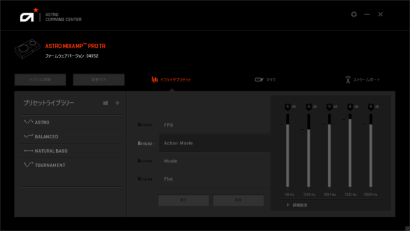Open the ストリームポート tab

pyautogui.click(x=363, y=80)
